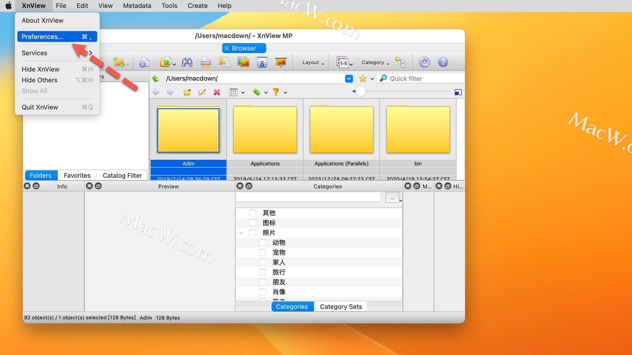Click the printer icon in toolbar

point(206,62)
